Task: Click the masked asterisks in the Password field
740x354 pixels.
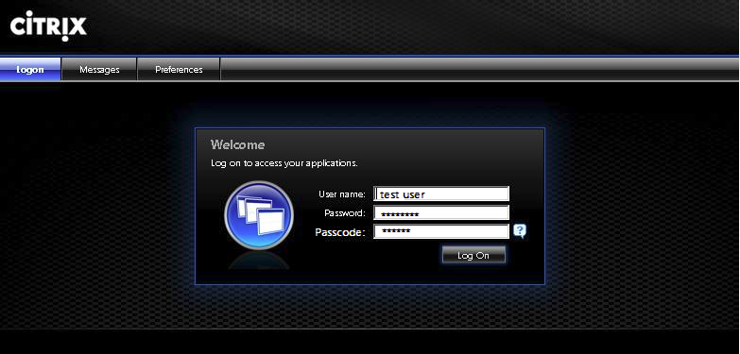Action: point(400,215)
